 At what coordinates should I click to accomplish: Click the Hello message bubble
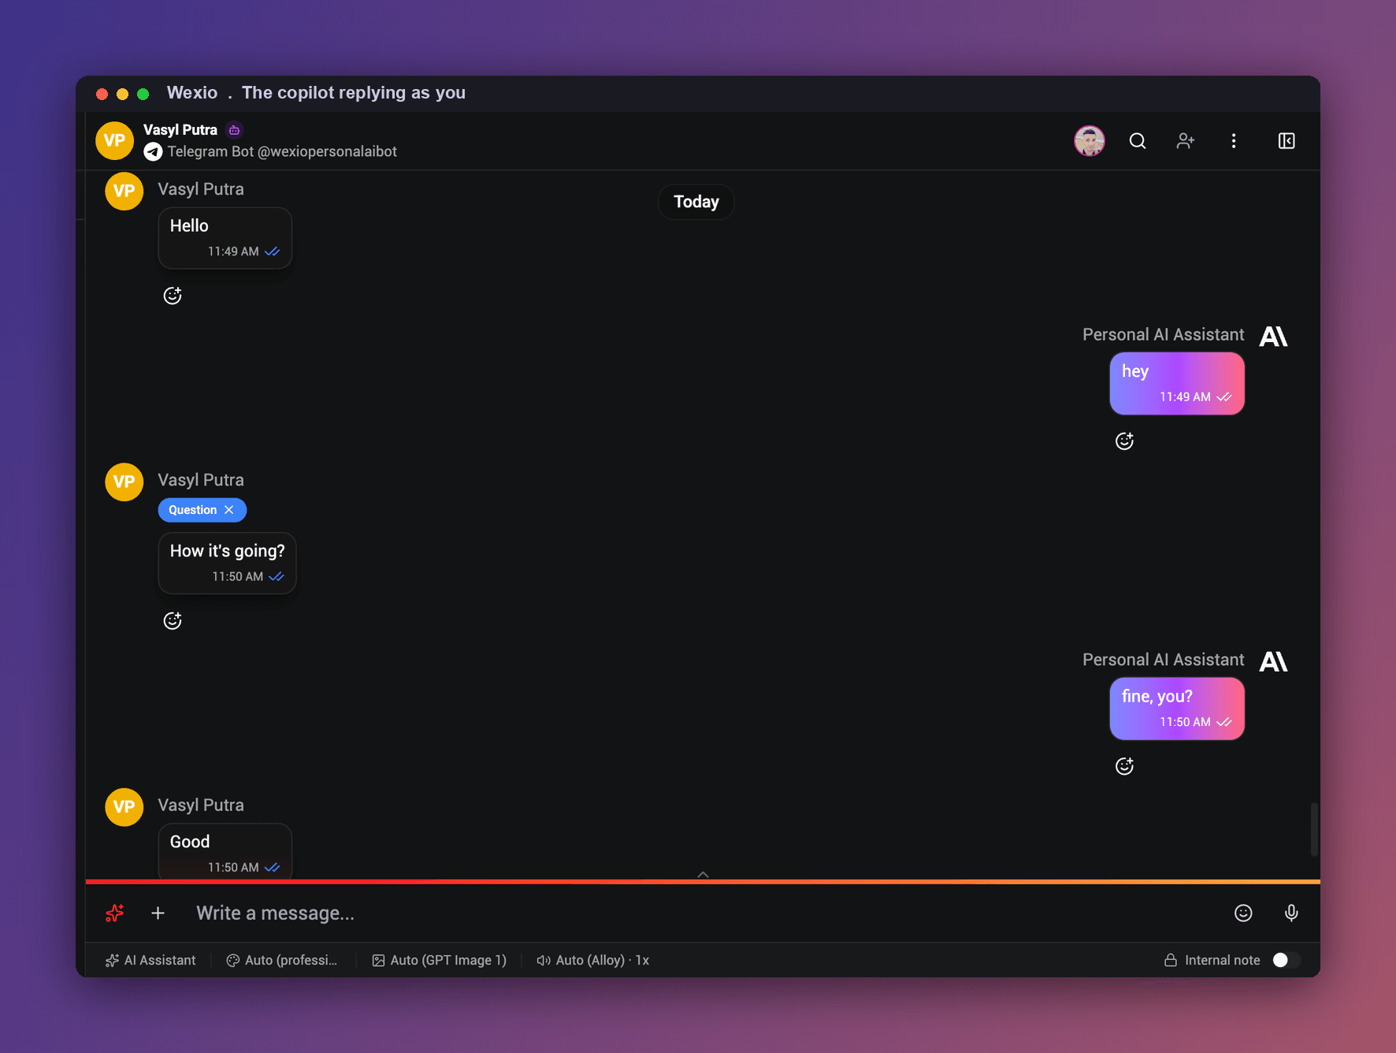point(225,238)
